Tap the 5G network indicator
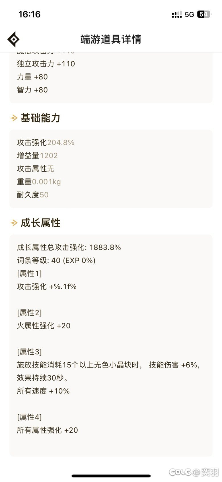This screenshot has width=222, height=482. [x=189, y=14]
